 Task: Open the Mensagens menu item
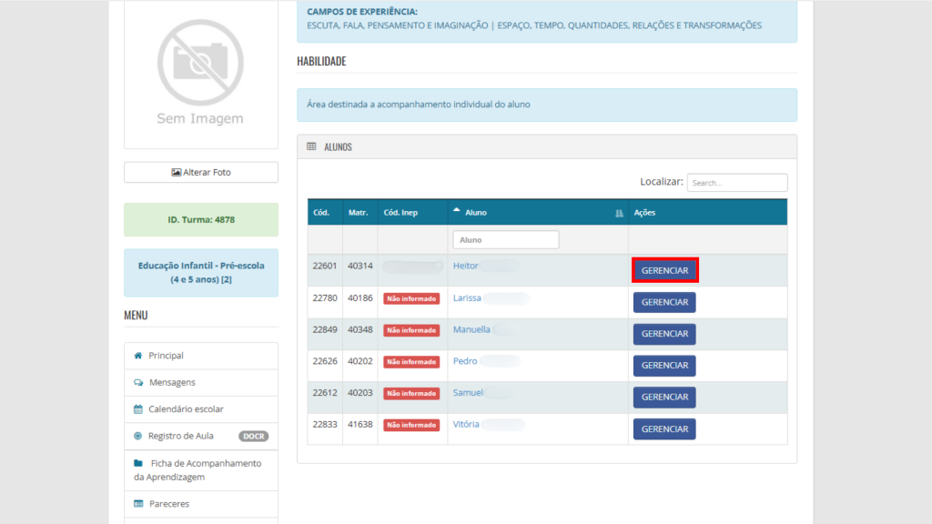[172, 383]
